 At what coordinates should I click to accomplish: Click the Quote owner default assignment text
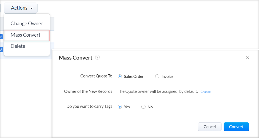158,91
